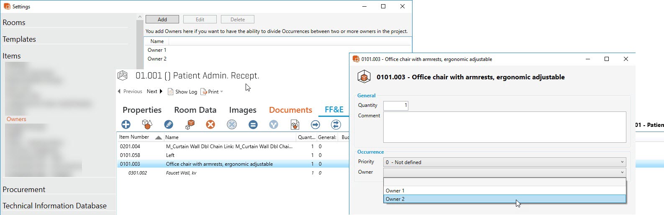Select Owner 2 from the dropdown list
664x215 pixels.
coord(504,199)
